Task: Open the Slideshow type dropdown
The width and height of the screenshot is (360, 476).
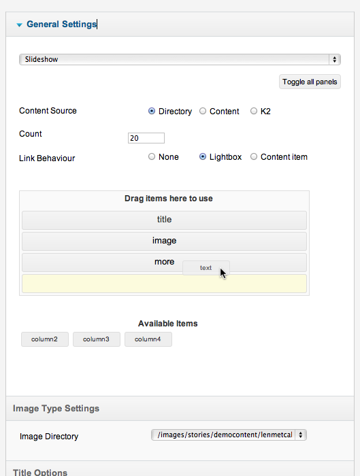Action: tap(180, 60)
